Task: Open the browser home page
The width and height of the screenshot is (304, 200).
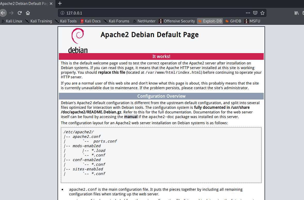Action: click(28, 13)
